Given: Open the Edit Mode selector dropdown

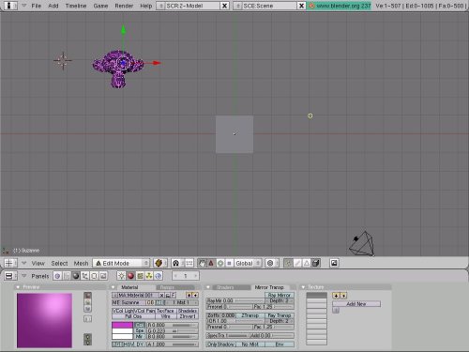Looking at the screenshot, I should tap(121, 263).
